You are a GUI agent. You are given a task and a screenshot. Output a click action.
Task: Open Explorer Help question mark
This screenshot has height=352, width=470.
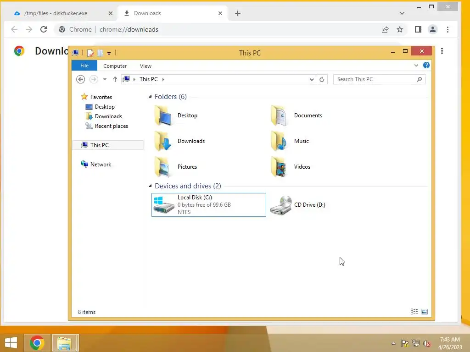(426, 65)
